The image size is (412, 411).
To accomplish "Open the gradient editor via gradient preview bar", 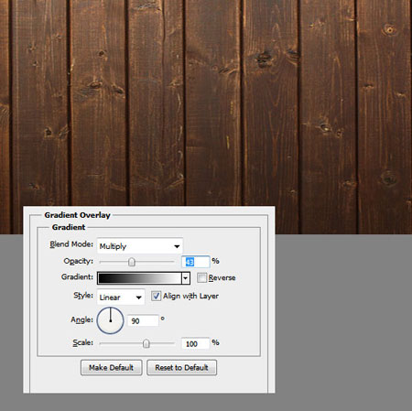I will click(139, 278).
